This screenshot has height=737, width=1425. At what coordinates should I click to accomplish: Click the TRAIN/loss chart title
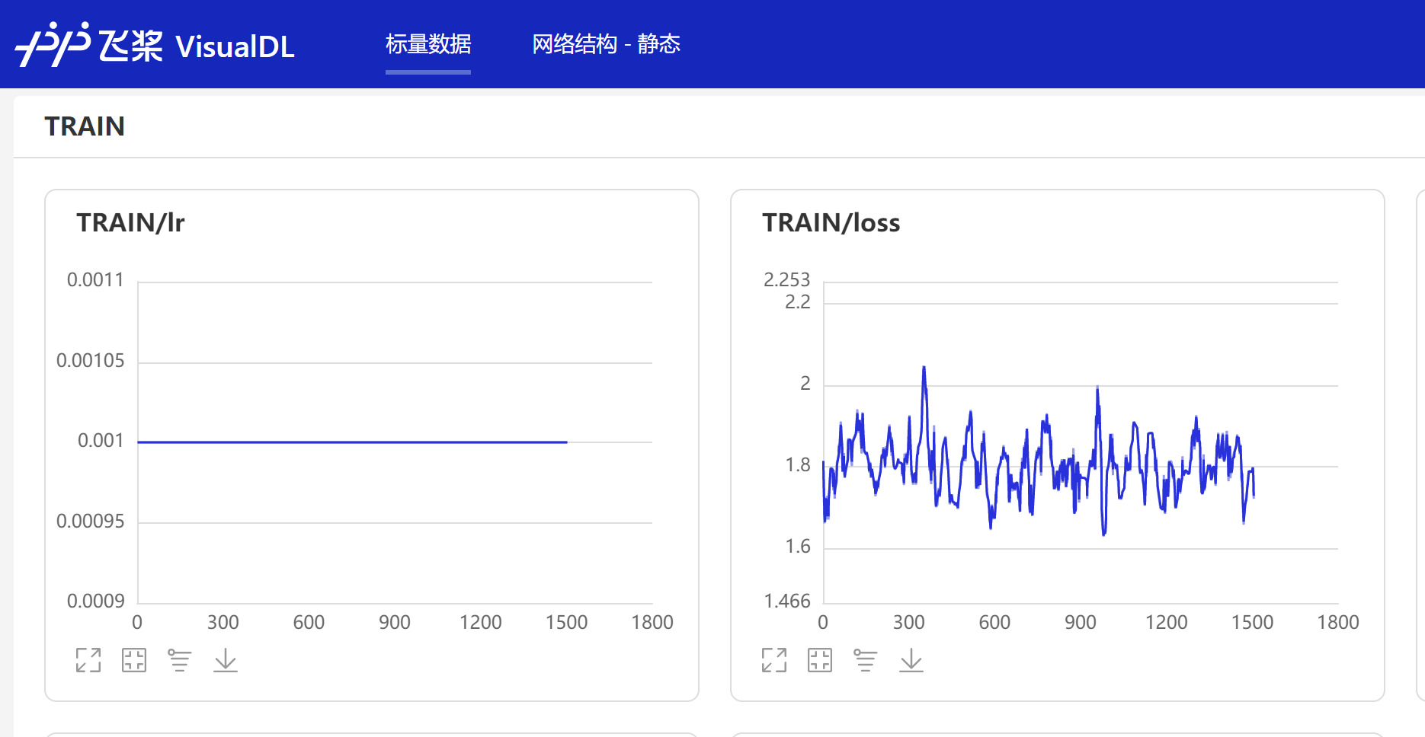(831, 222)
